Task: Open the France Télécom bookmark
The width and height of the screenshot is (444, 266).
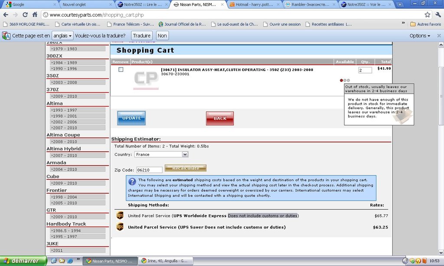Action: (x=131, y=24)
